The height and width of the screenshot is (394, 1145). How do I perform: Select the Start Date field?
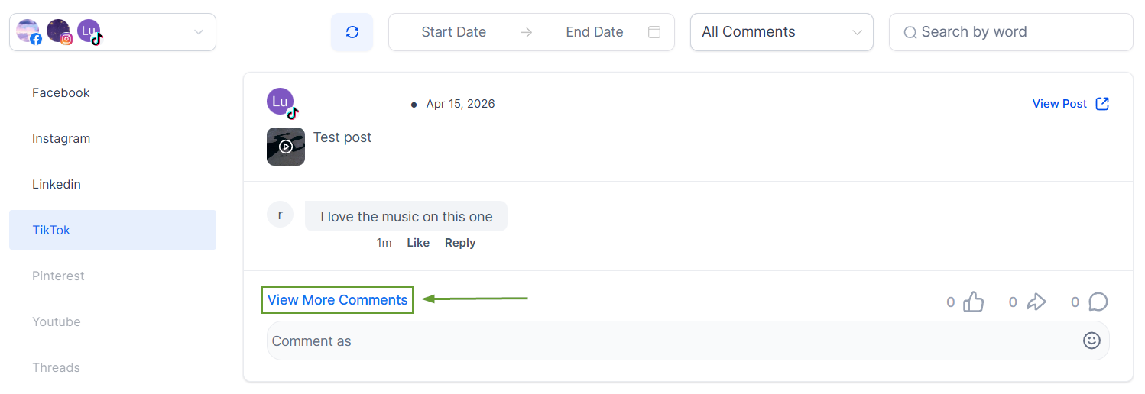[453, 32]
